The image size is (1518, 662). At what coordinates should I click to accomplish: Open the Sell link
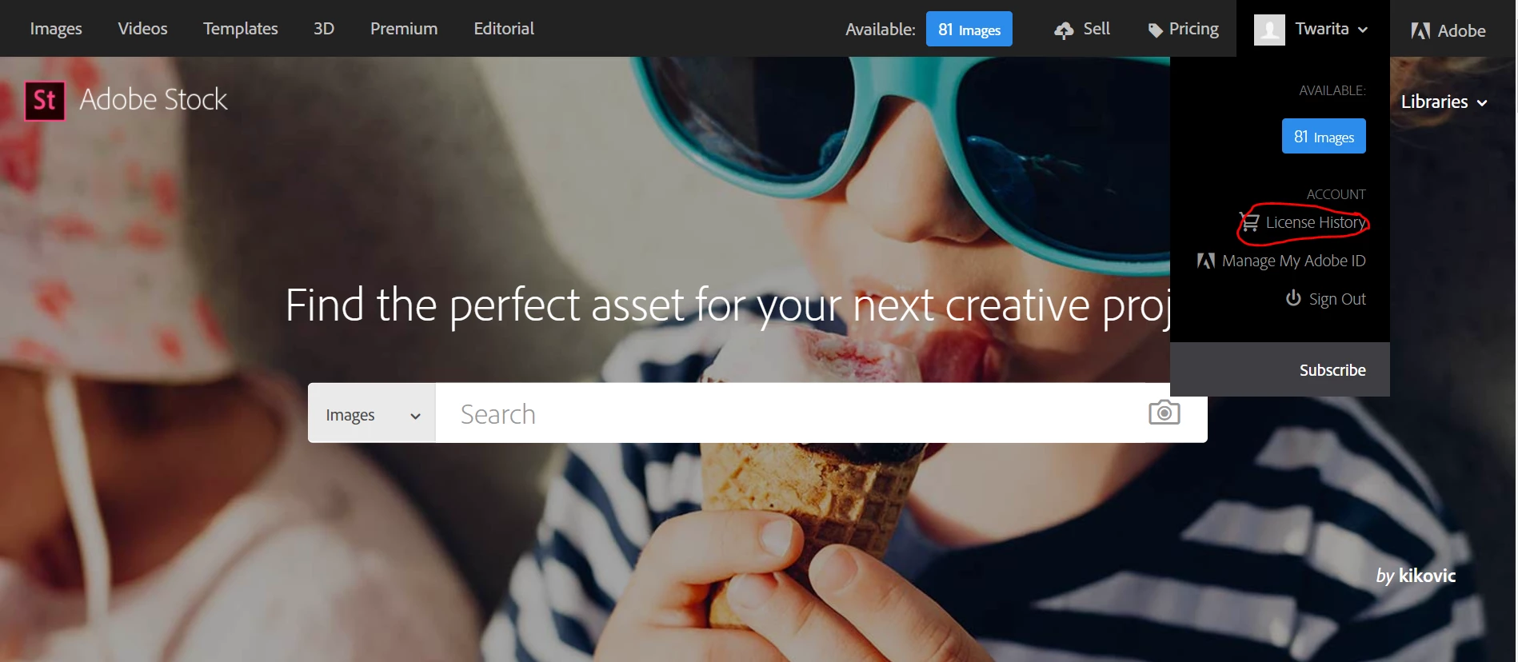click(x=1097, y=29)
